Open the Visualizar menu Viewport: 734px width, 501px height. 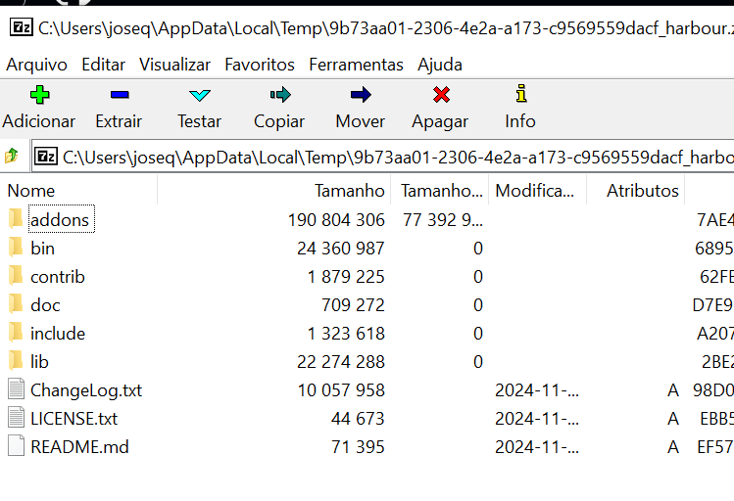174,65
